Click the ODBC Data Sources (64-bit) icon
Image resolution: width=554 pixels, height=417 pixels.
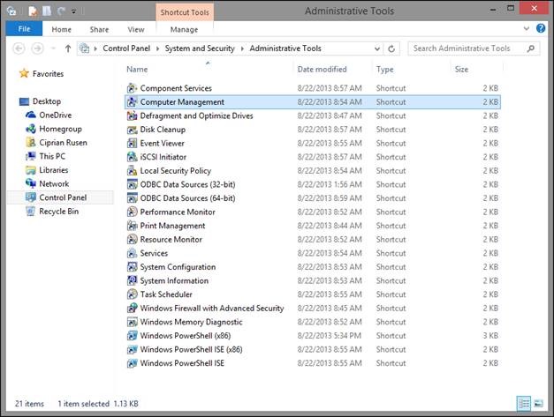[133, 198]
